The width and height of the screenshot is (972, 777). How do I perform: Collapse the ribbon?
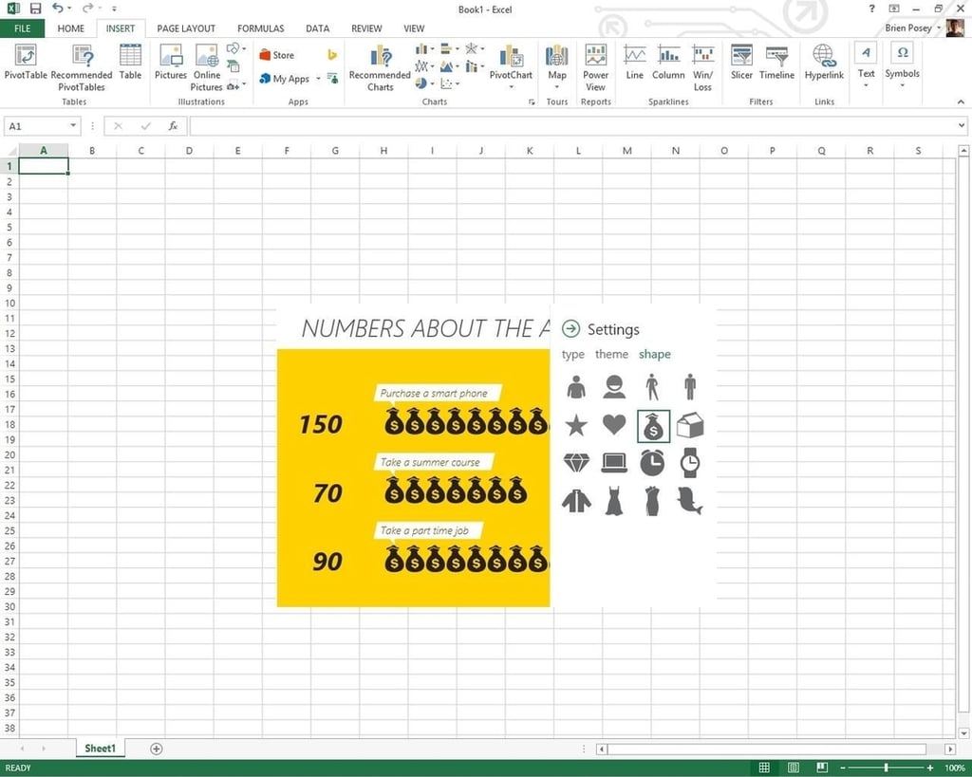(961, 102)
